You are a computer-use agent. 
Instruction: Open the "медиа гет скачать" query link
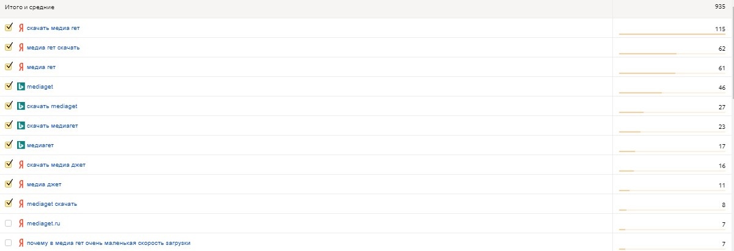coord(53,48)
